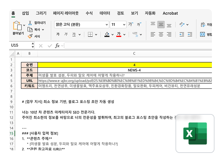Image resolution: width=221 pixels, height=162 pixels.
Task: Decrease font size with smaller 가 icon
Action: pos(139,24)
